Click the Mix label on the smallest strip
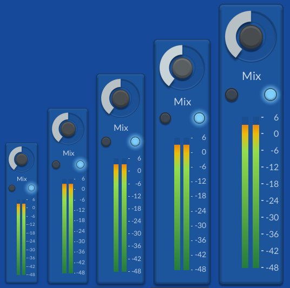Viewport: 290px width, 288px height. 22,179
